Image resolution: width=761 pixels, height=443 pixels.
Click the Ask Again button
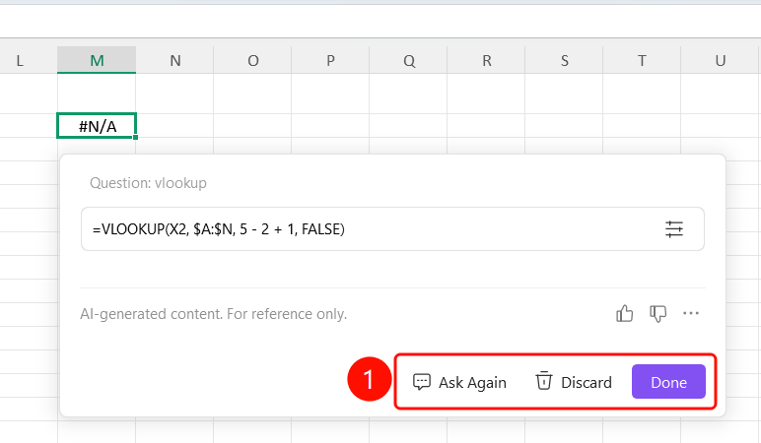pos(459,382)
